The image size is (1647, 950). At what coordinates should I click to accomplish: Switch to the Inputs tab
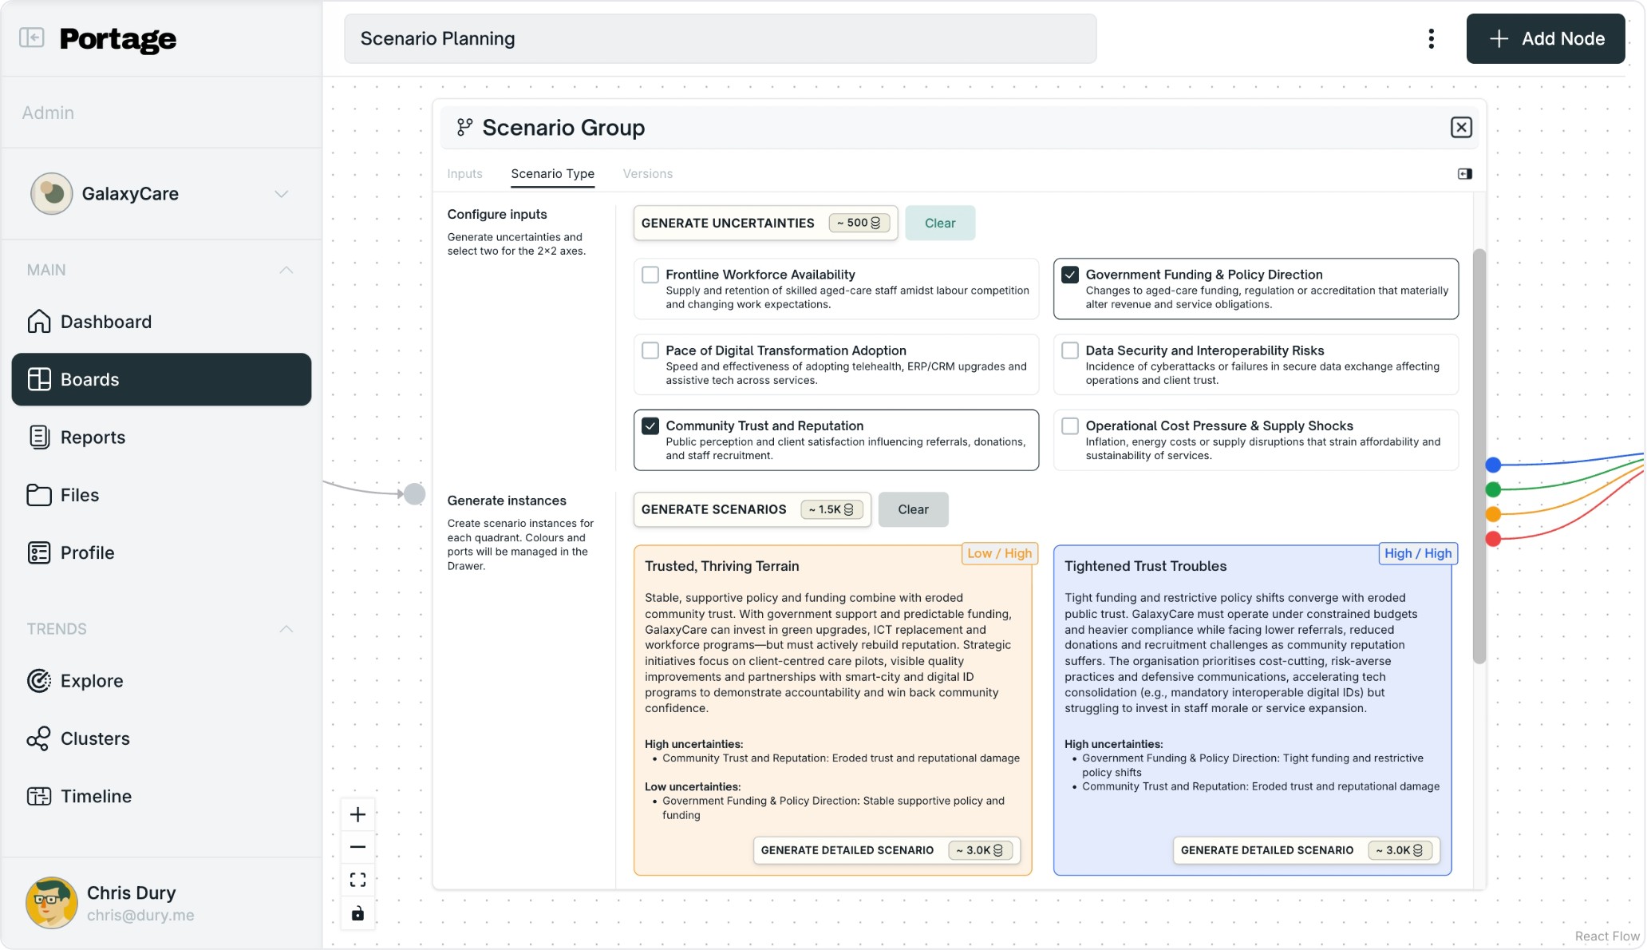[464, 174]
